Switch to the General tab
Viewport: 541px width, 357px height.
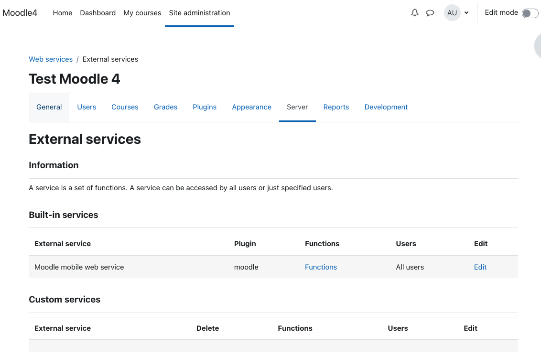49,107
